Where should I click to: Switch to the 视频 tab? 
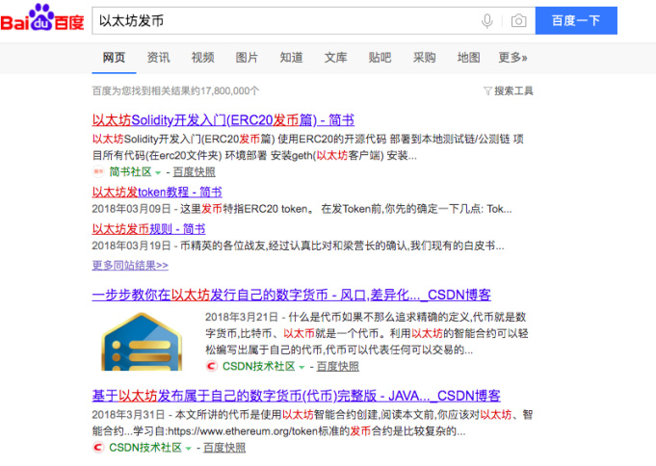tap(202, 58)
